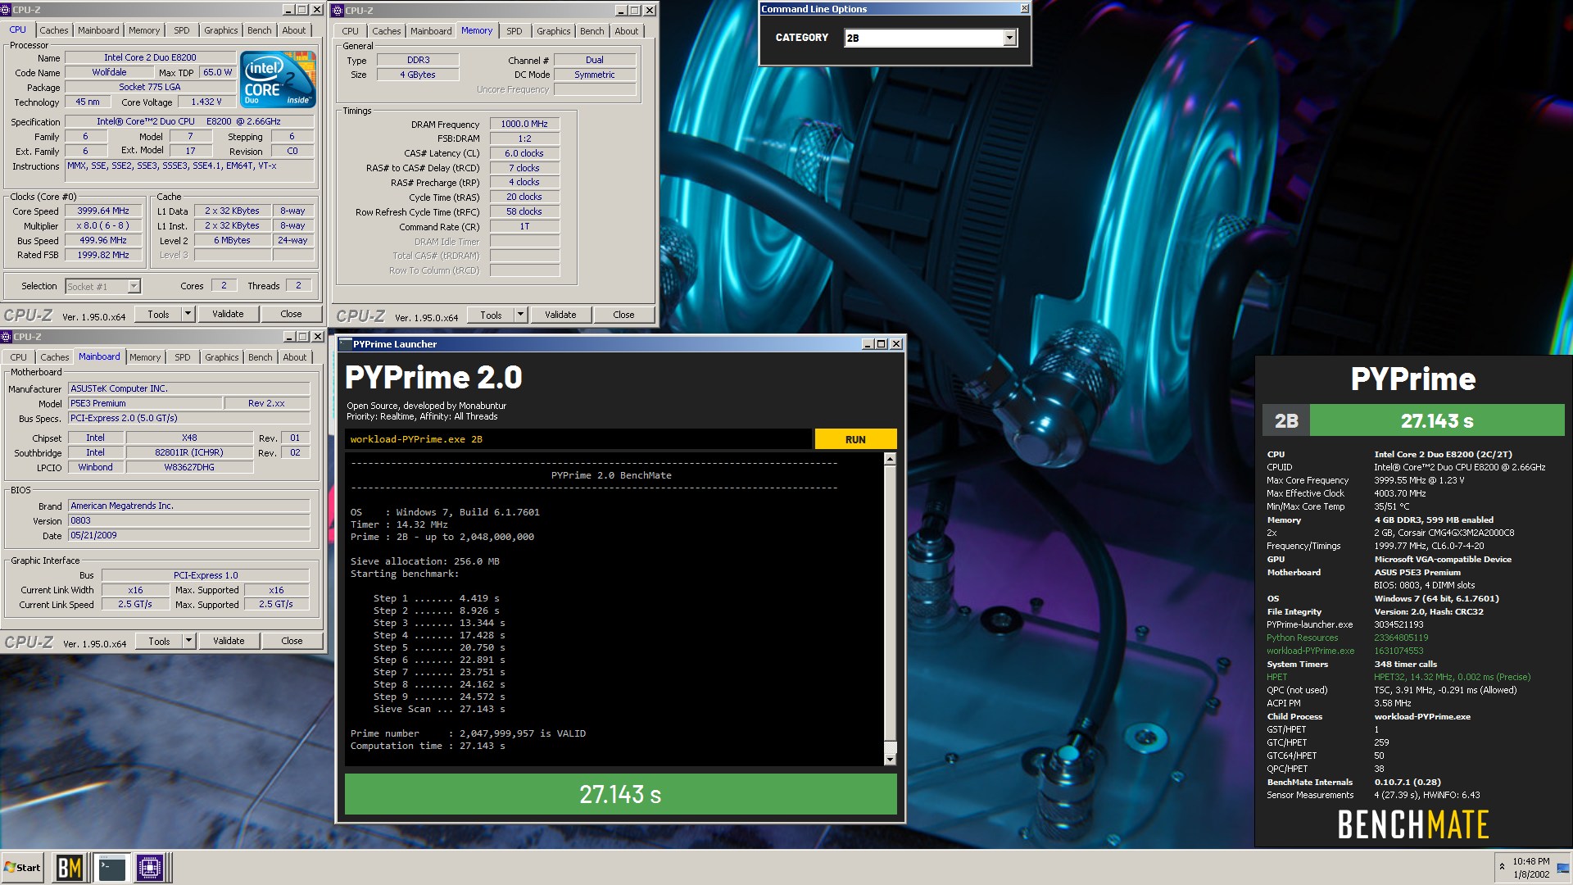The image size is (1573, 885).
Task: Open Mainboard tab in the CPU window
Action: 98,30
